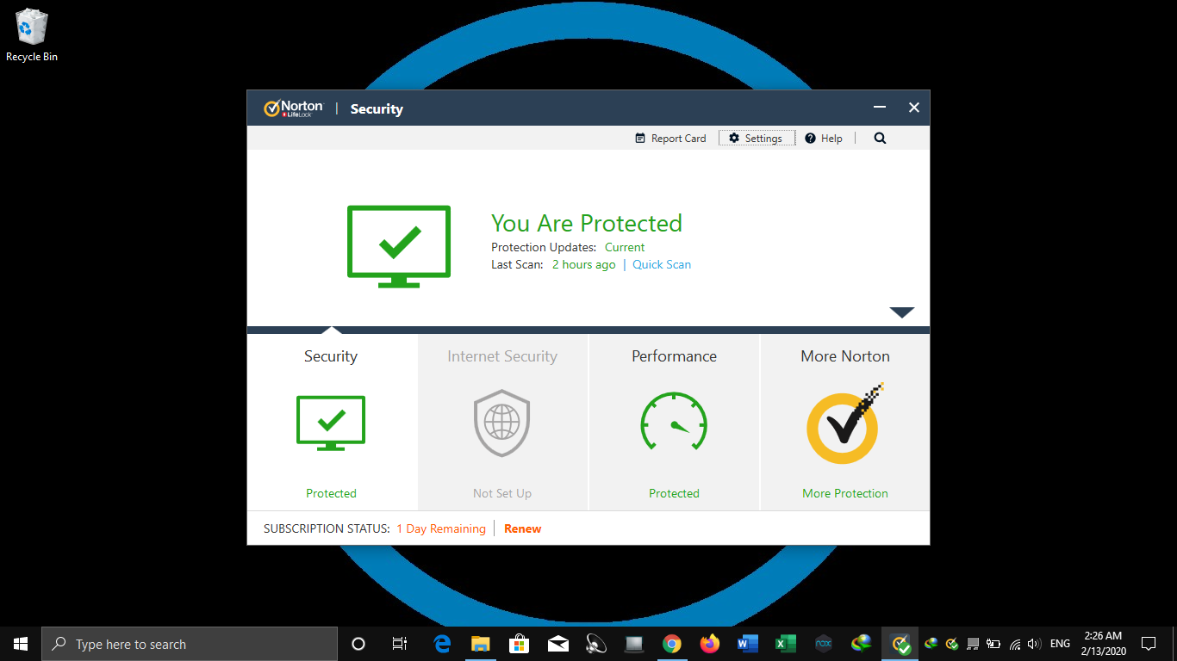Screen dimensions: 1177x661
Task: Open Microsoft Store from the taskbar
Action: 520,644
